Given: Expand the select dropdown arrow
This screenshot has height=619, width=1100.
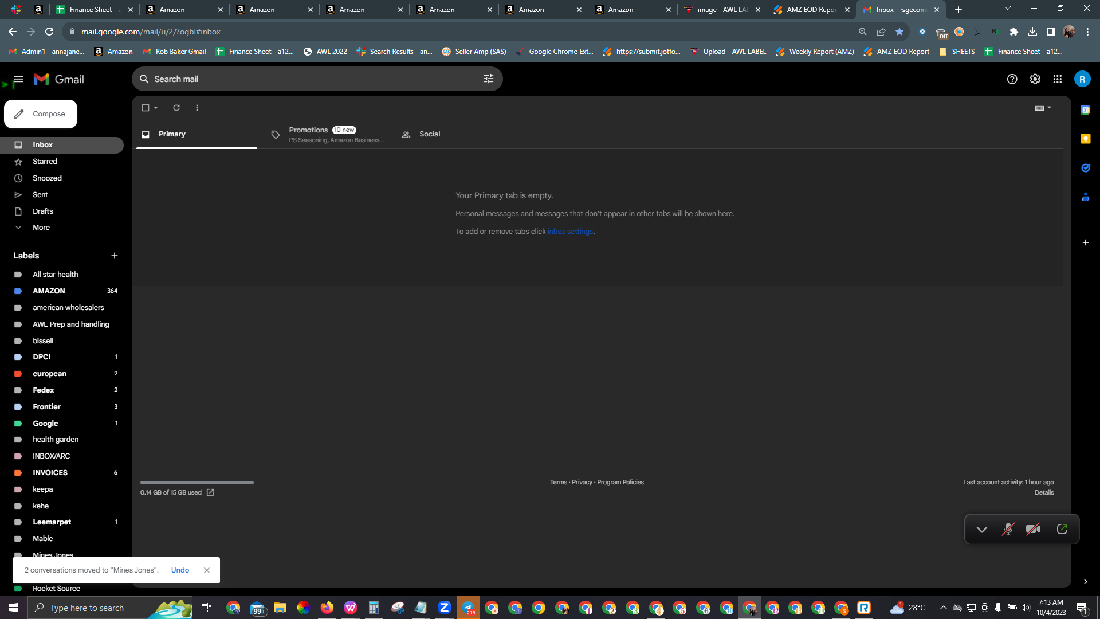Looking at the screenshot, I should [156, 108].
